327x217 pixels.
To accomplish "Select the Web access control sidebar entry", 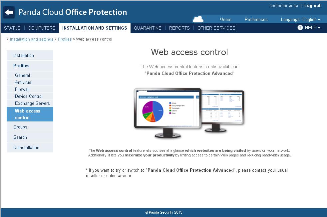I will (x=27, y=114).
